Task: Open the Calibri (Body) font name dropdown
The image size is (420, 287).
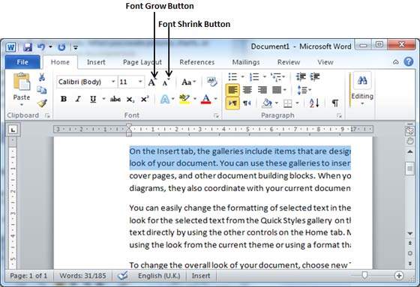Action: click(x=87, y=82)
